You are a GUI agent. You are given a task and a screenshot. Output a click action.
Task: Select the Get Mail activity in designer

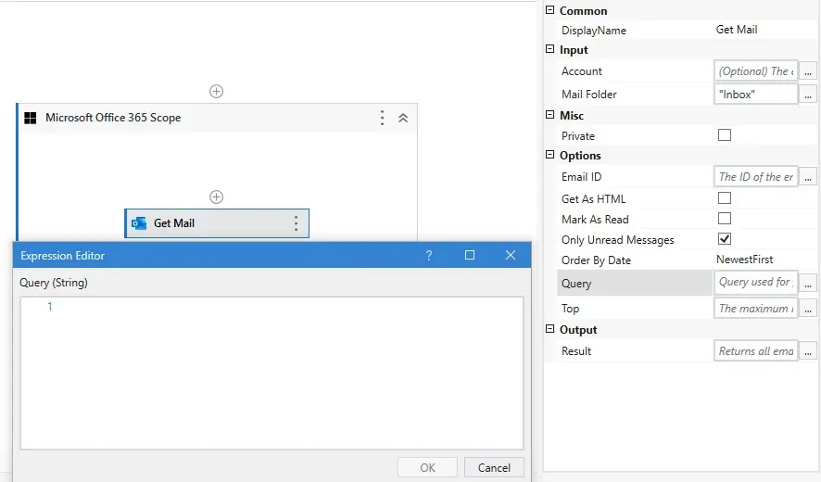217,223
